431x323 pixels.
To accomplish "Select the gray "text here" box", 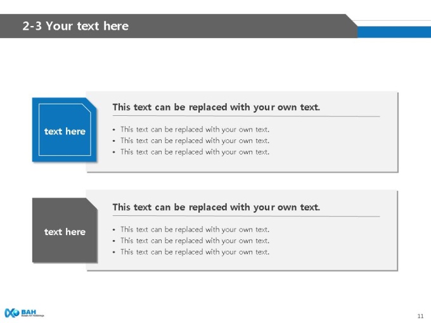I will (65, 230).
